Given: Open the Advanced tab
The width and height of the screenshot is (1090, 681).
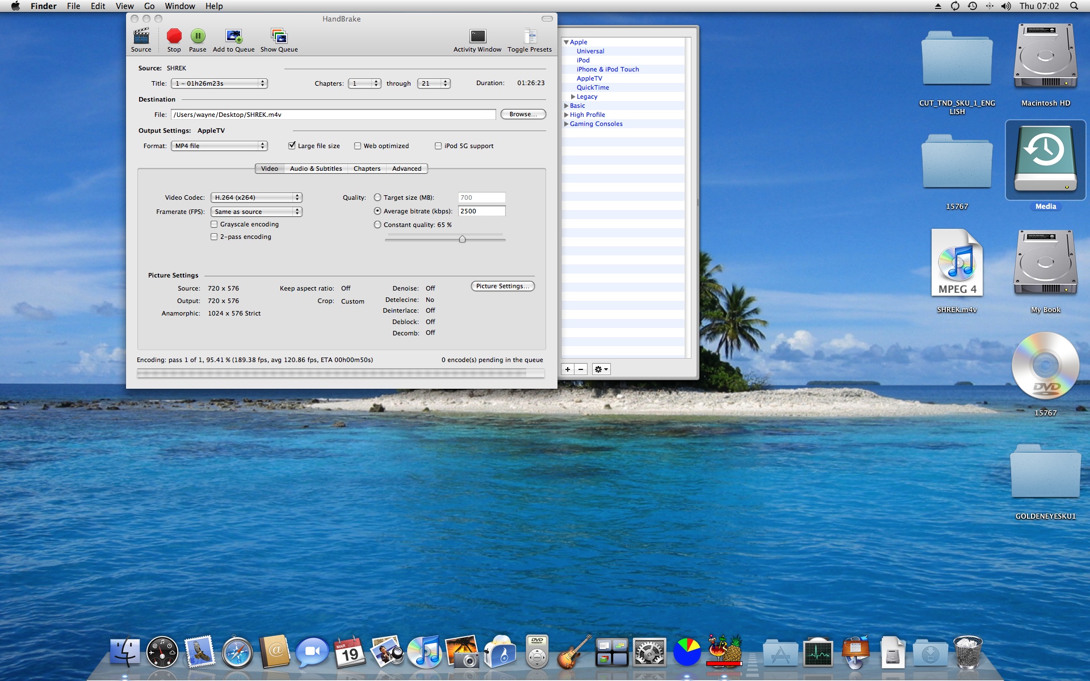Looking at the screenshot, I should pos(406,169).
